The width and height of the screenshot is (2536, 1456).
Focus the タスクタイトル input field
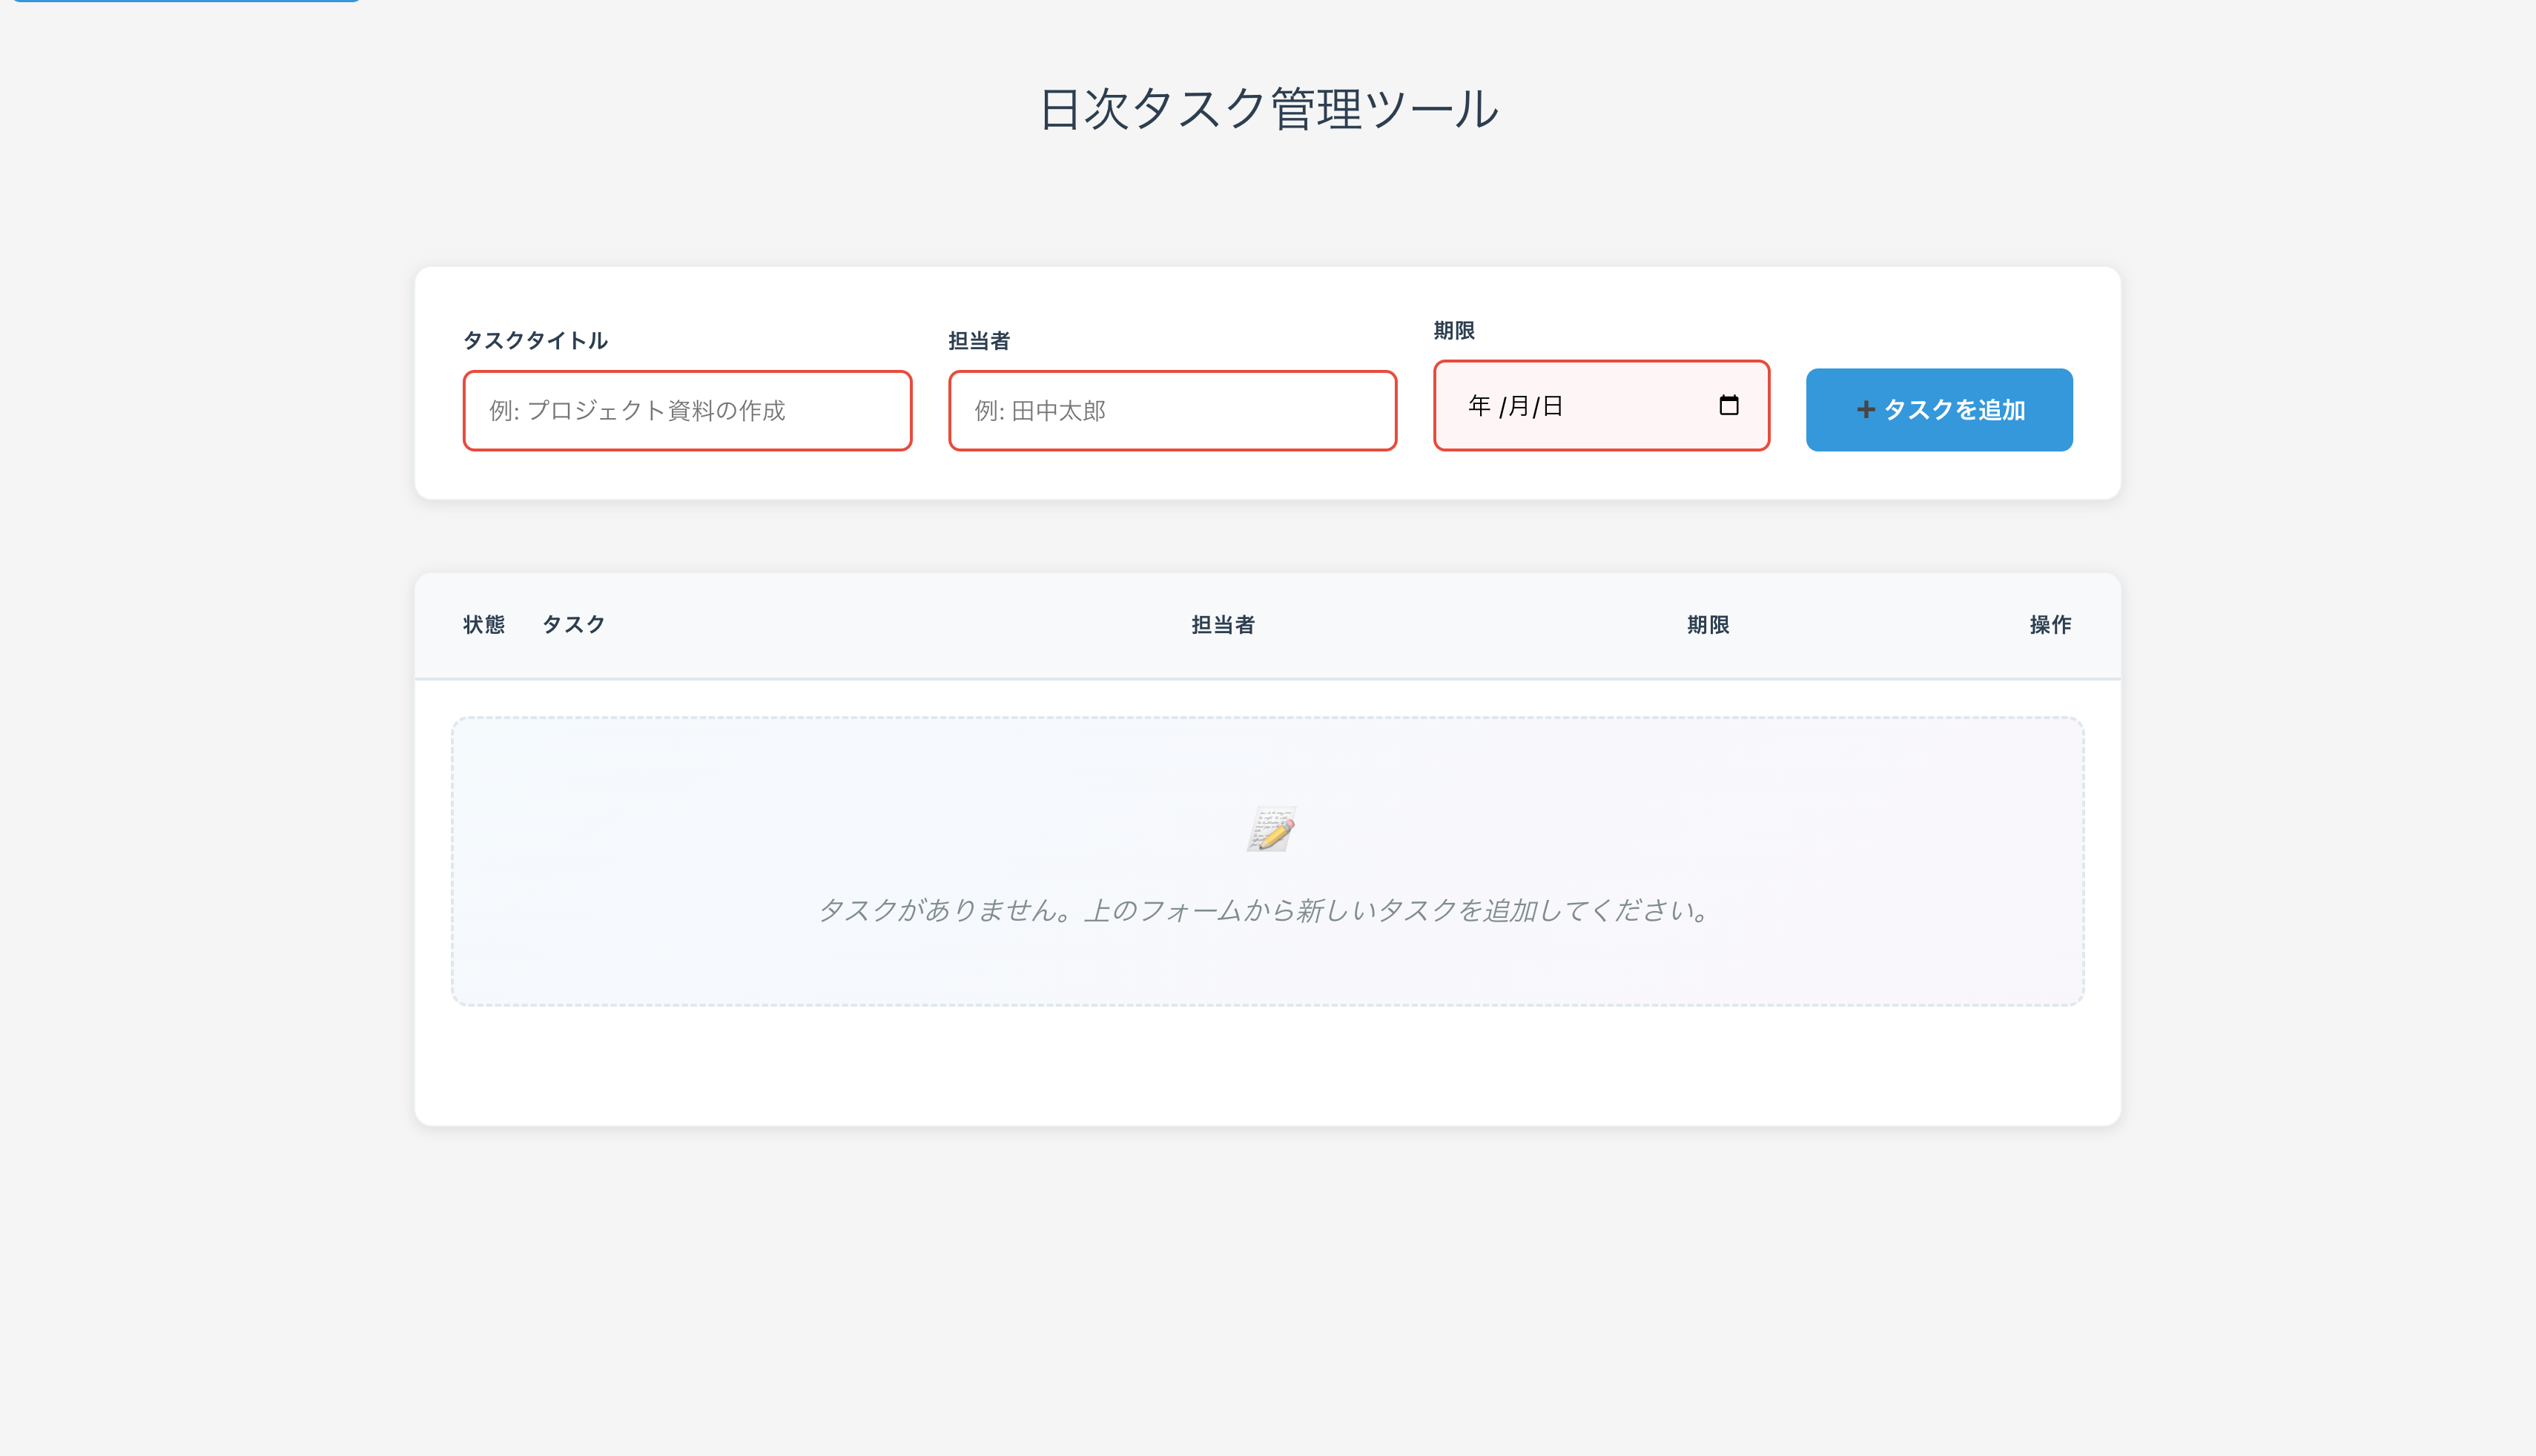pyautogui.click(x=687, y=410)
